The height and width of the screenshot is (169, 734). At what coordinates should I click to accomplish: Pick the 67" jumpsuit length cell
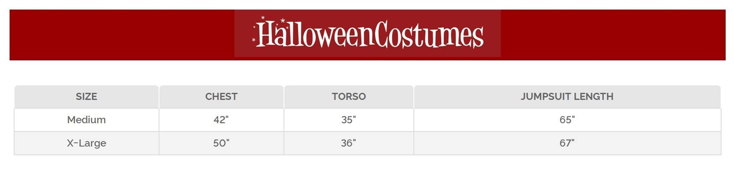(567, 143)
